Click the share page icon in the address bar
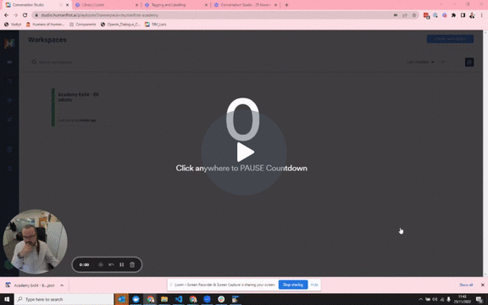Viewport: 488px width, 305px height. 405,15
